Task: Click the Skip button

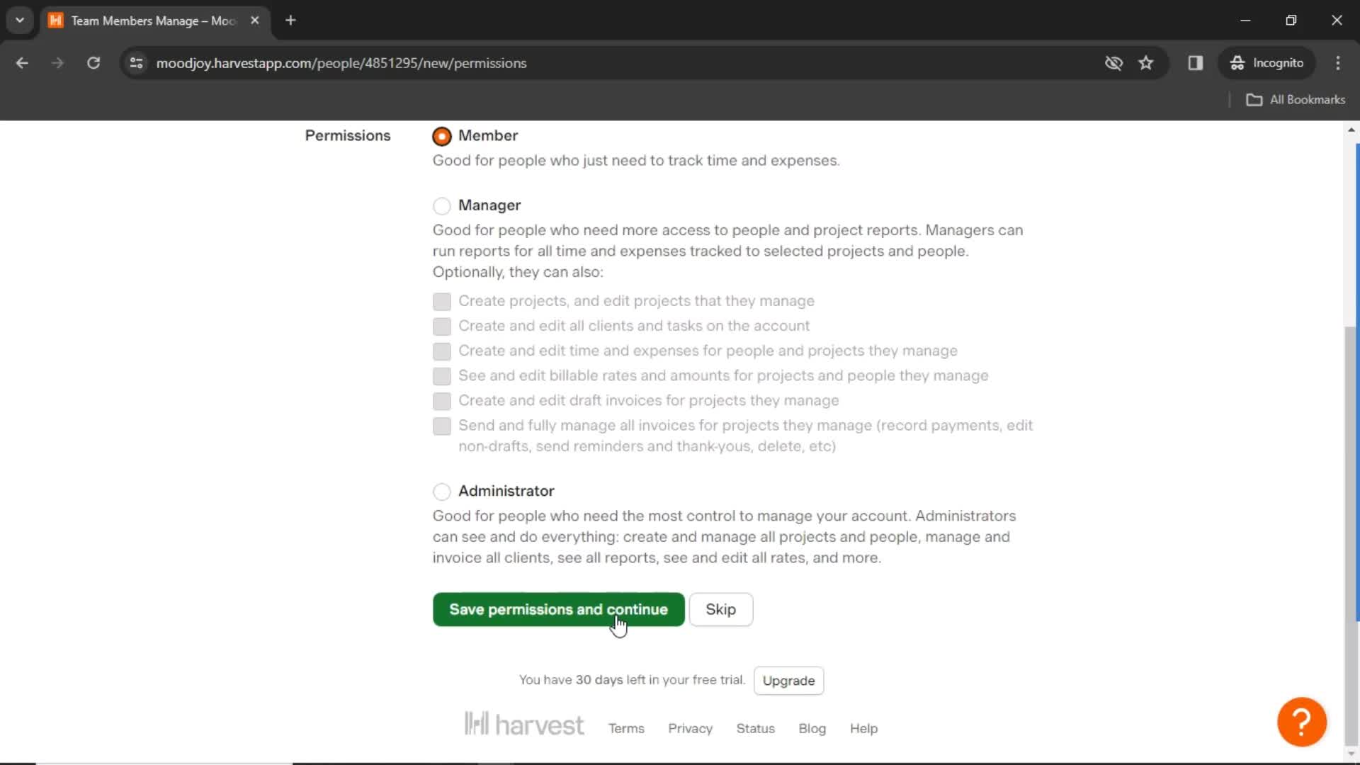Action: [x=721, y=609]
